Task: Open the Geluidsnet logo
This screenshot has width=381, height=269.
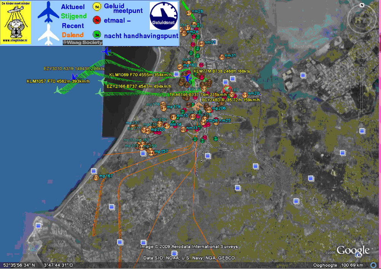Action: [164, 16]
